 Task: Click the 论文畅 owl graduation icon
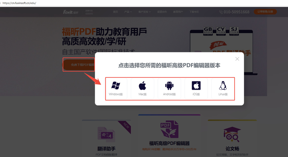[232, 134]
